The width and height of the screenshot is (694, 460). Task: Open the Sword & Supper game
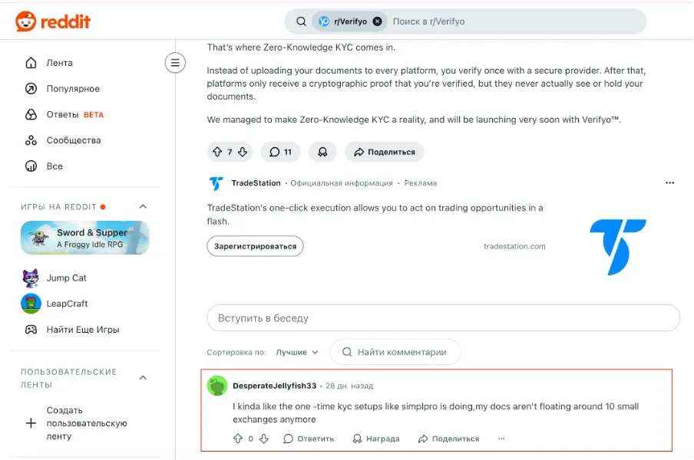pos(84,238)
